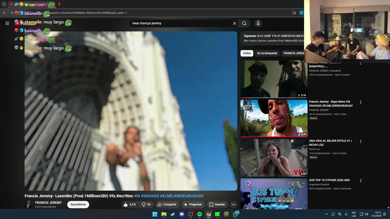Click the Google Lens icon in address bar

[301, 13]
